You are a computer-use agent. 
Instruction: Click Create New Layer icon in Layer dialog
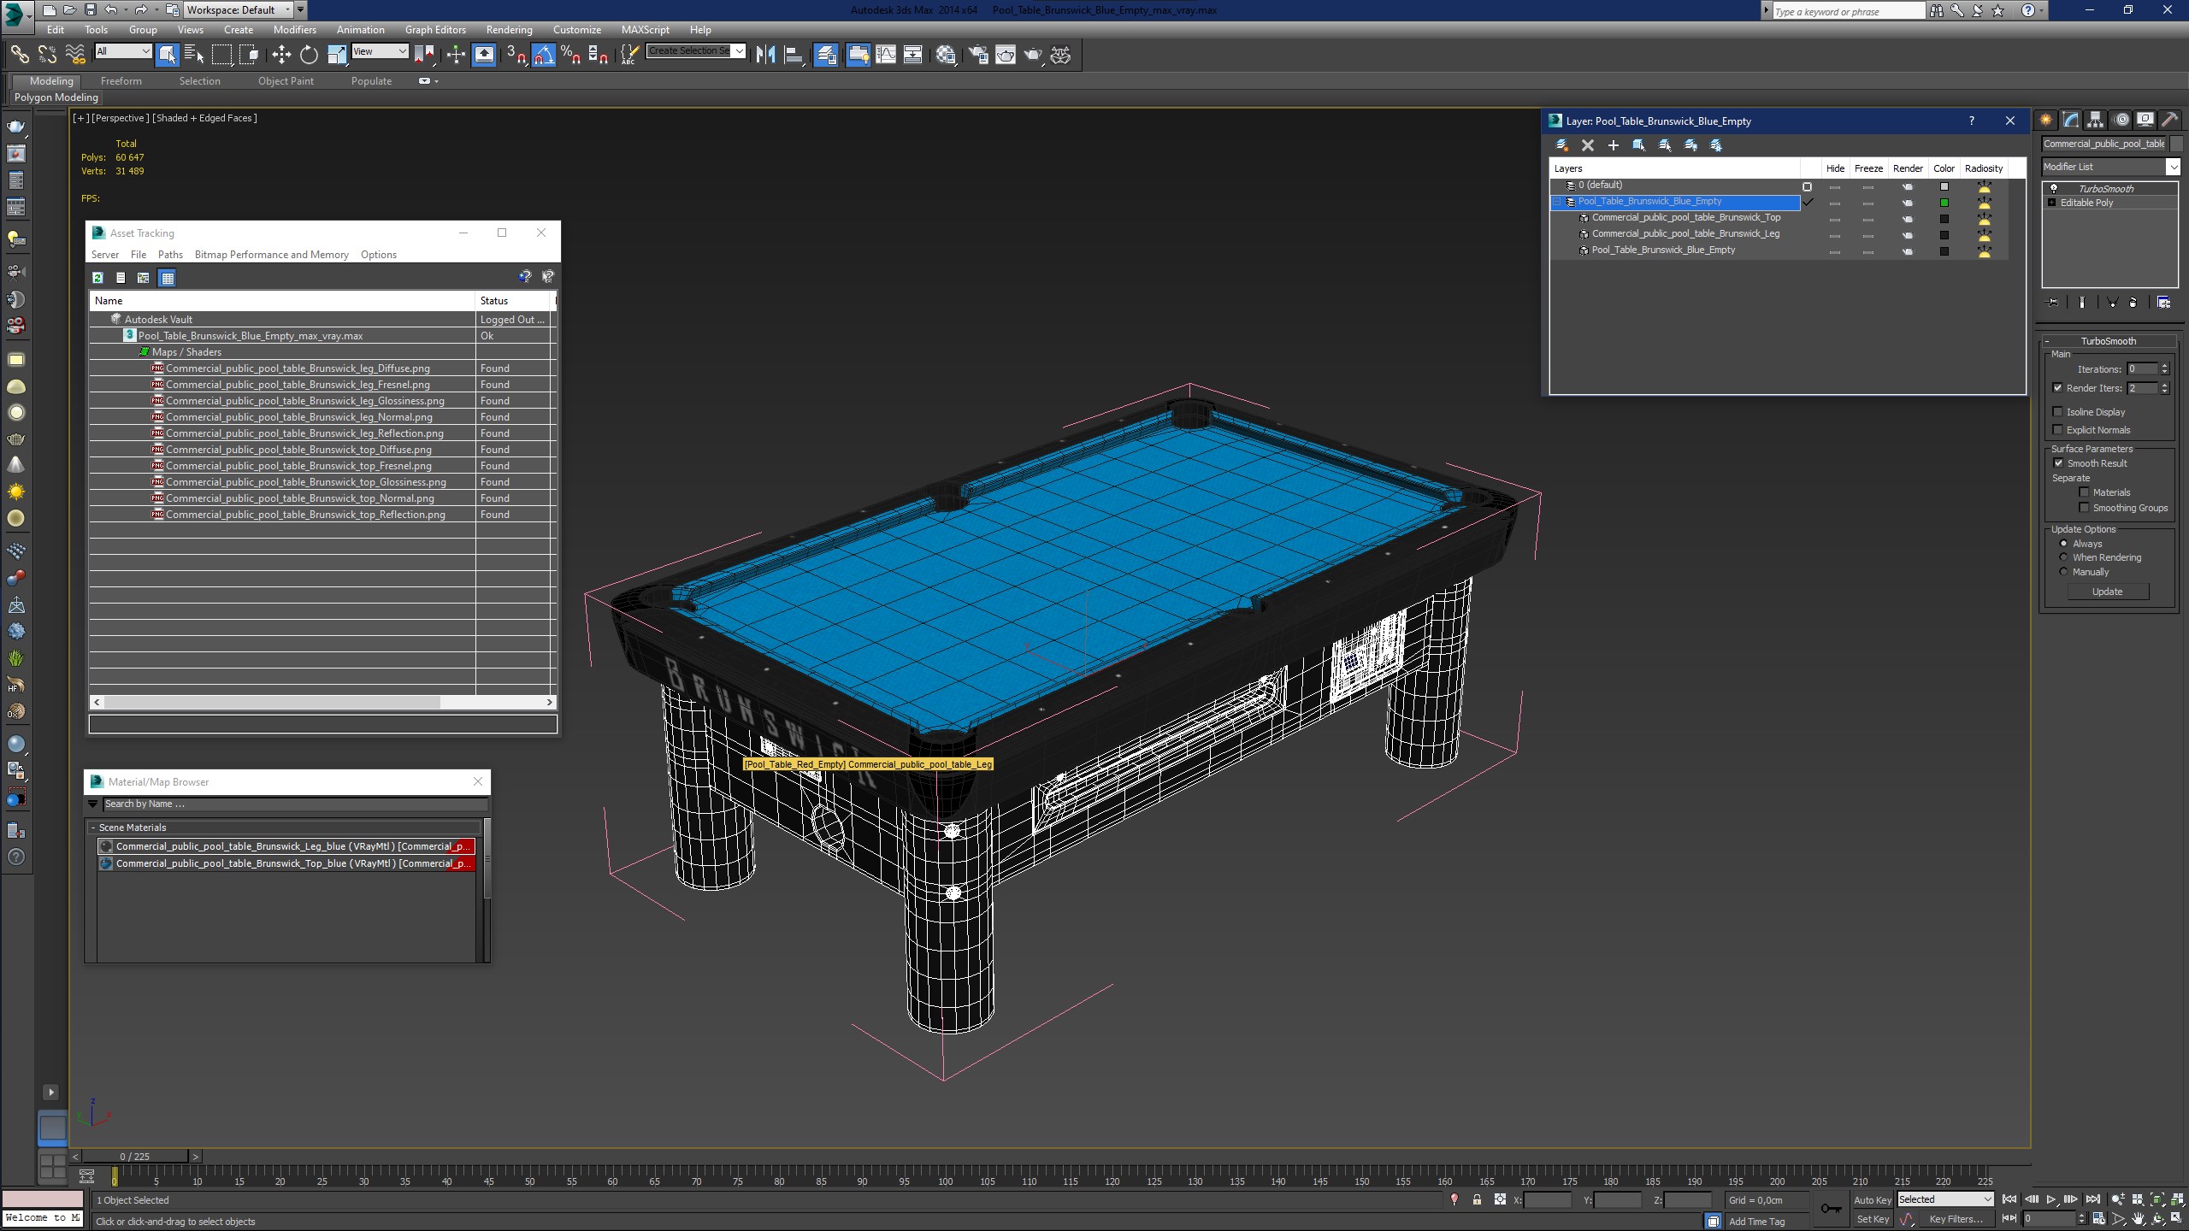click(1561, 145)
